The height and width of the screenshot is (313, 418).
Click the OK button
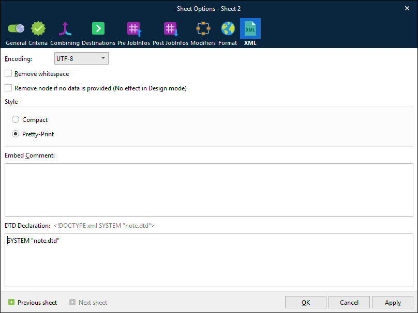(x=306, y=302)
